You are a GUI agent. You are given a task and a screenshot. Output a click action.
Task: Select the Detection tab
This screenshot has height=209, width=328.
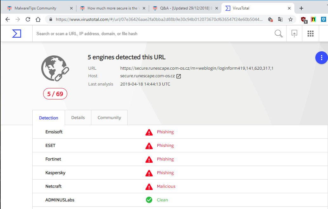click(49, 118)
